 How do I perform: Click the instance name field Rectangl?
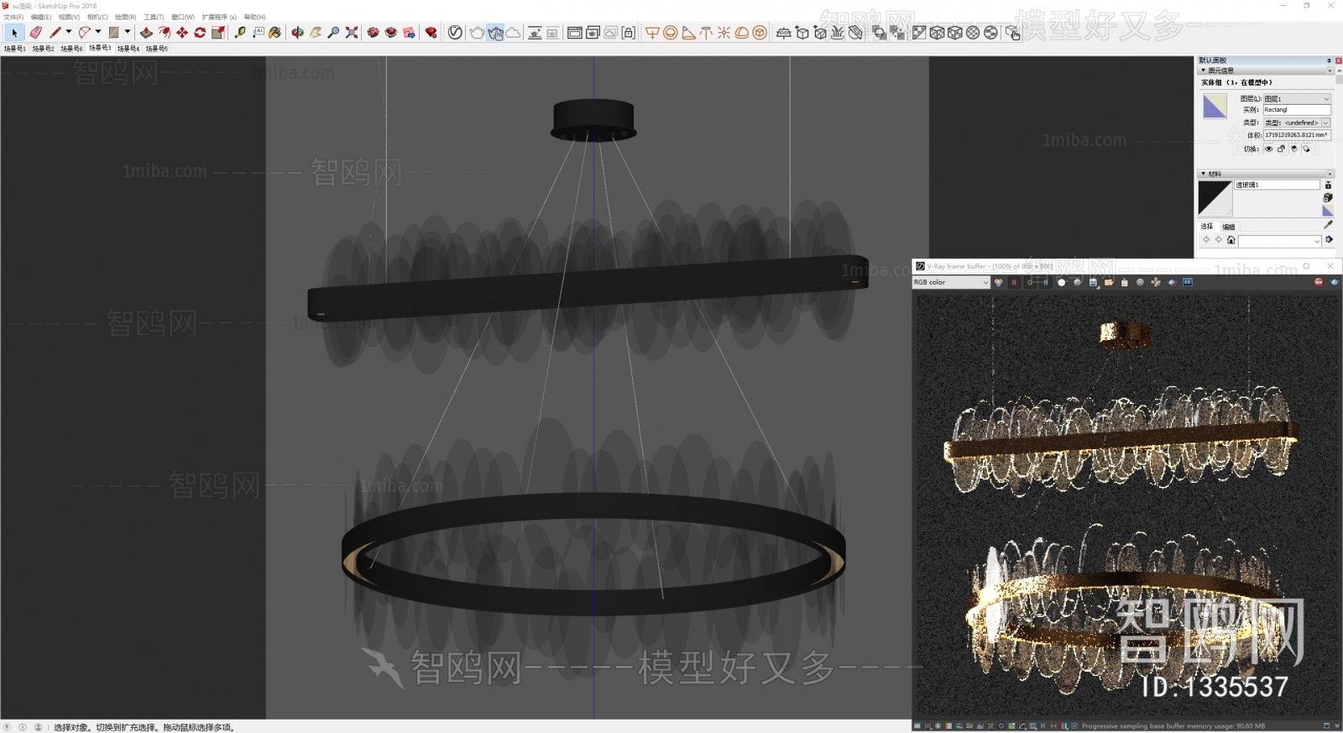(x=1297, y=110)
